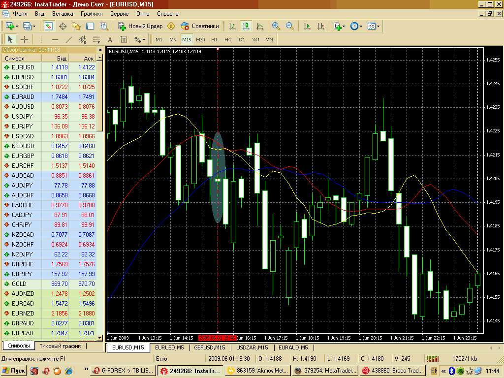Click the Советники button
504x378 pixels.
coord(200,26)
